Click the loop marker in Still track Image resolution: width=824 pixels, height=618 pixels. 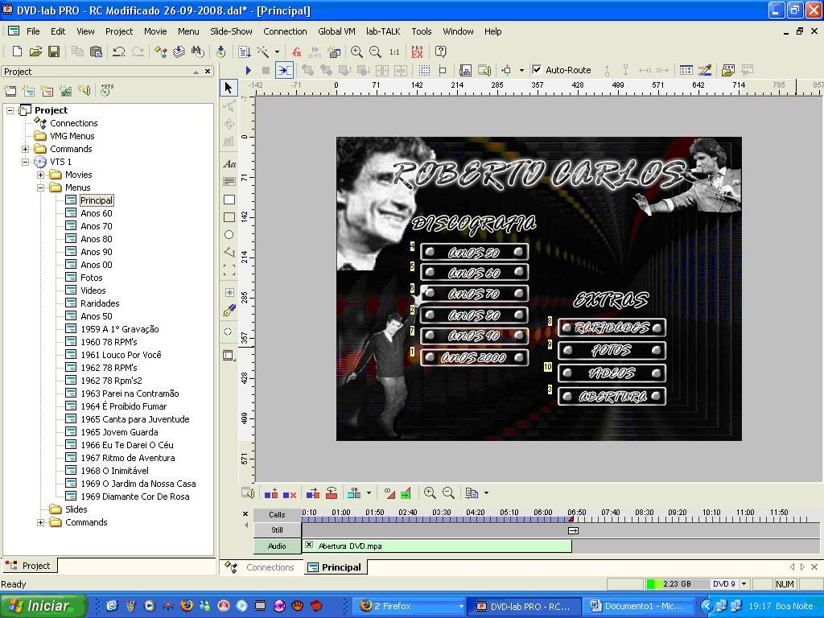[x=573, y=530]
